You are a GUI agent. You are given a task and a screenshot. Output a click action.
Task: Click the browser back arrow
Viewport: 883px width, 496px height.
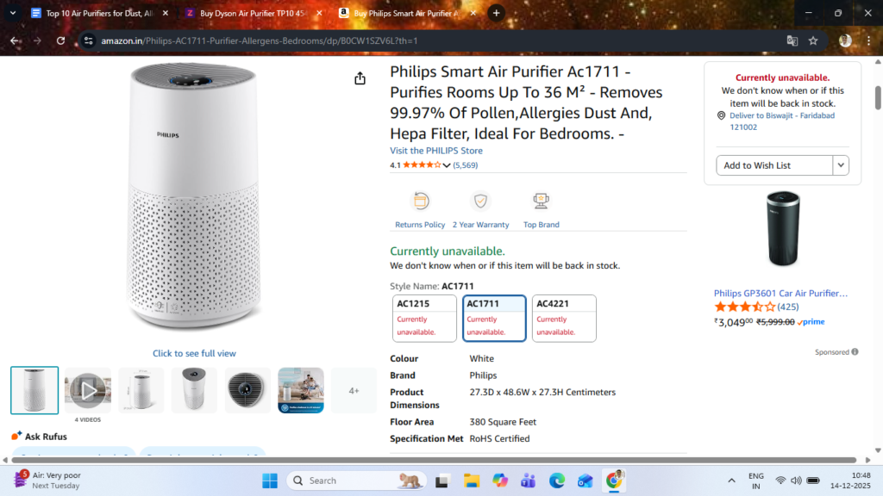[x=16, y=40]
